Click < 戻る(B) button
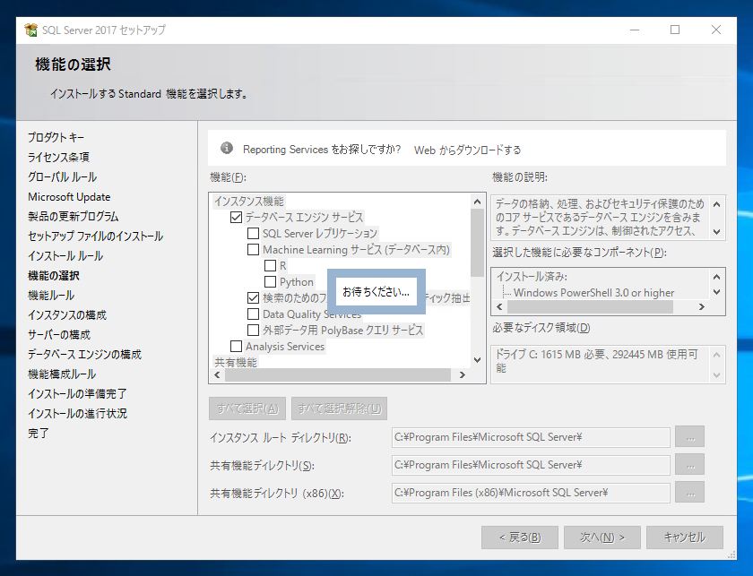 [x=520, y=537]
